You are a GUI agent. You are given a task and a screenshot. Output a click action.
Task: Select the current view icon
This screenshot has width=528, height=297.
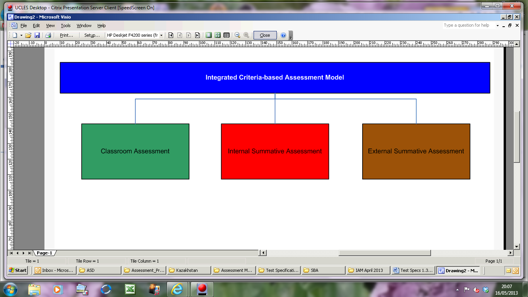click(227, 35)
